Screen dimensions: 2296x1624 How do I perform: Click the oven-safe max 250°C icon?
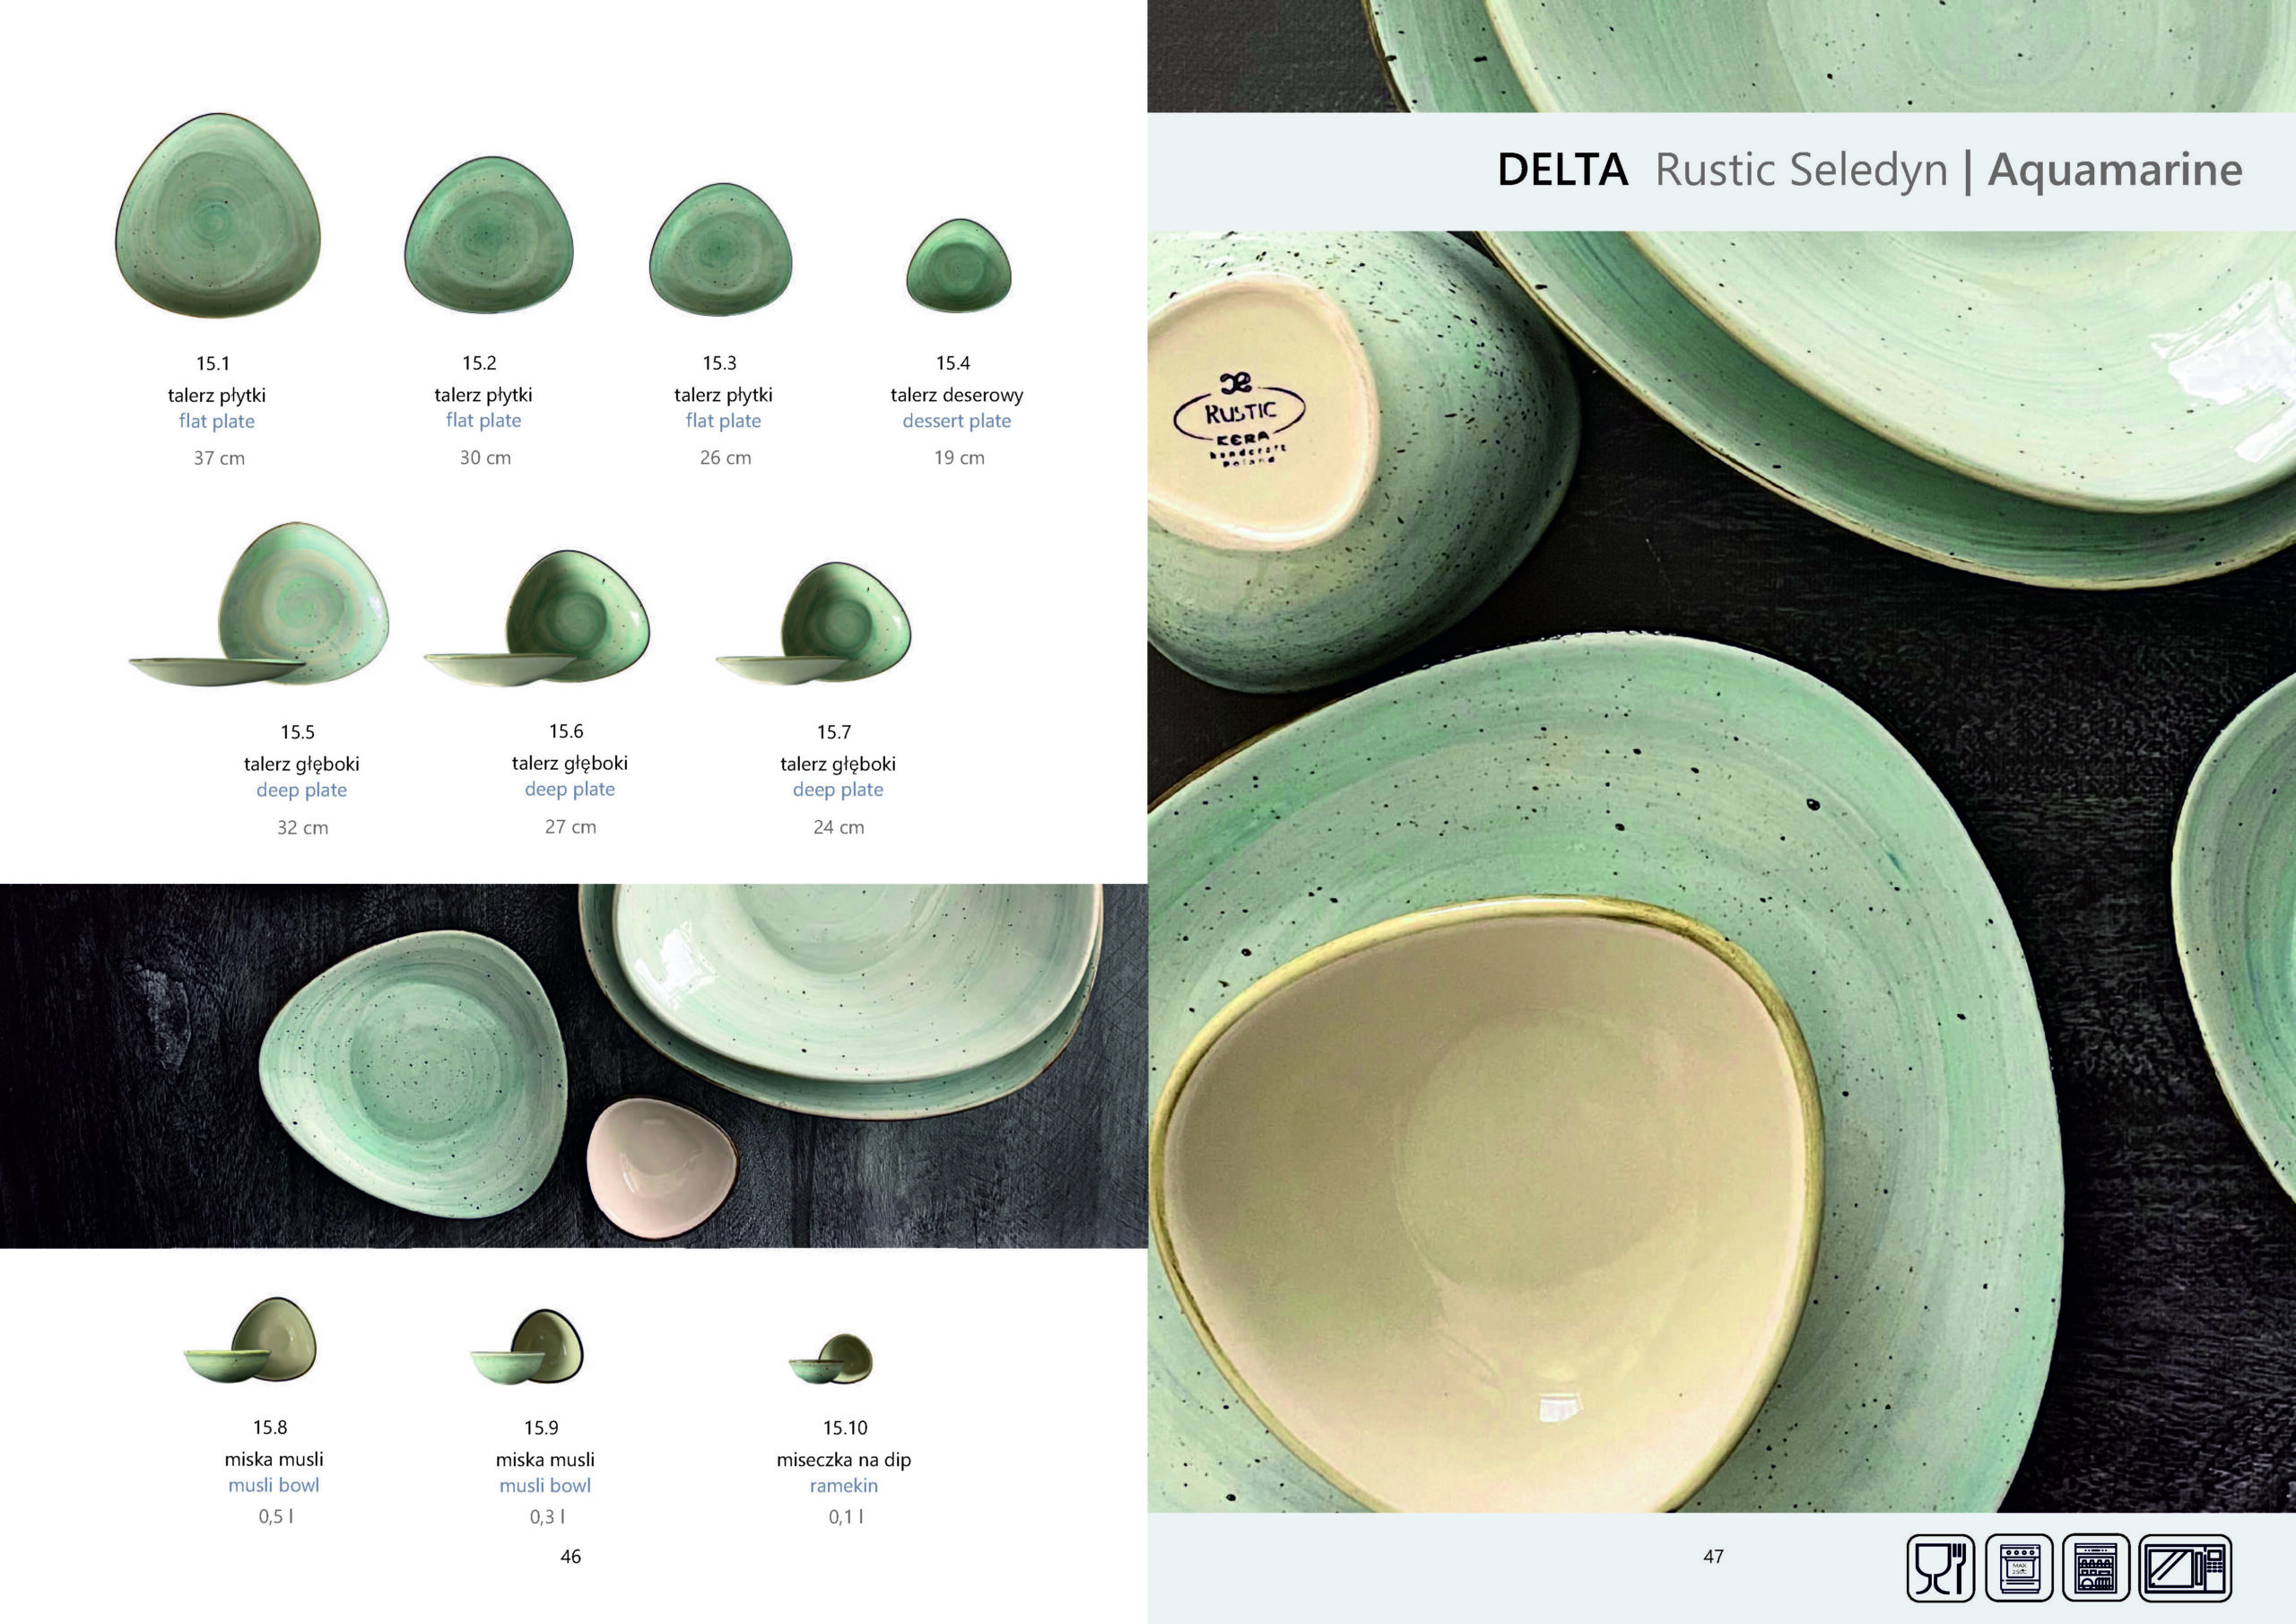click(x=2019, y=1568)
